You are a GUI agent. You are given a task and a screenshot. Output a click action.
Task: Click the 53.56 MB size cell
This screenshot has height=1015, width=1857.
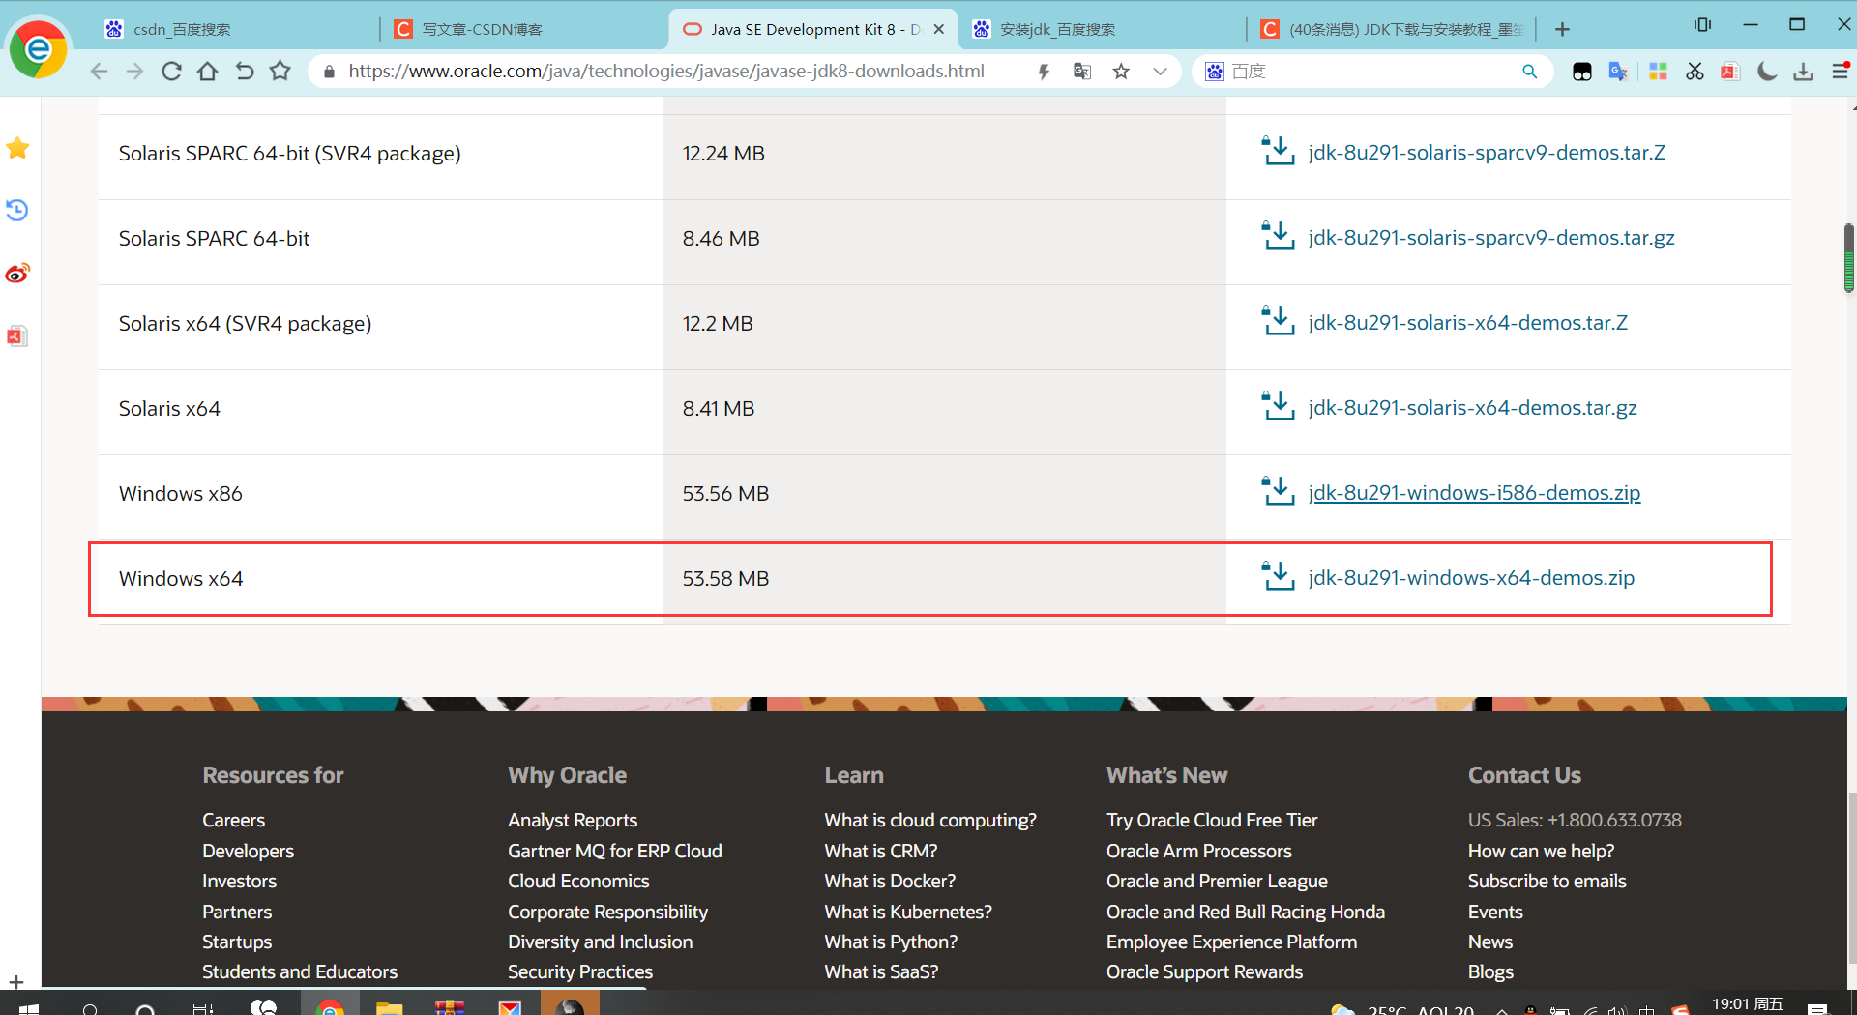pos(725,494)
